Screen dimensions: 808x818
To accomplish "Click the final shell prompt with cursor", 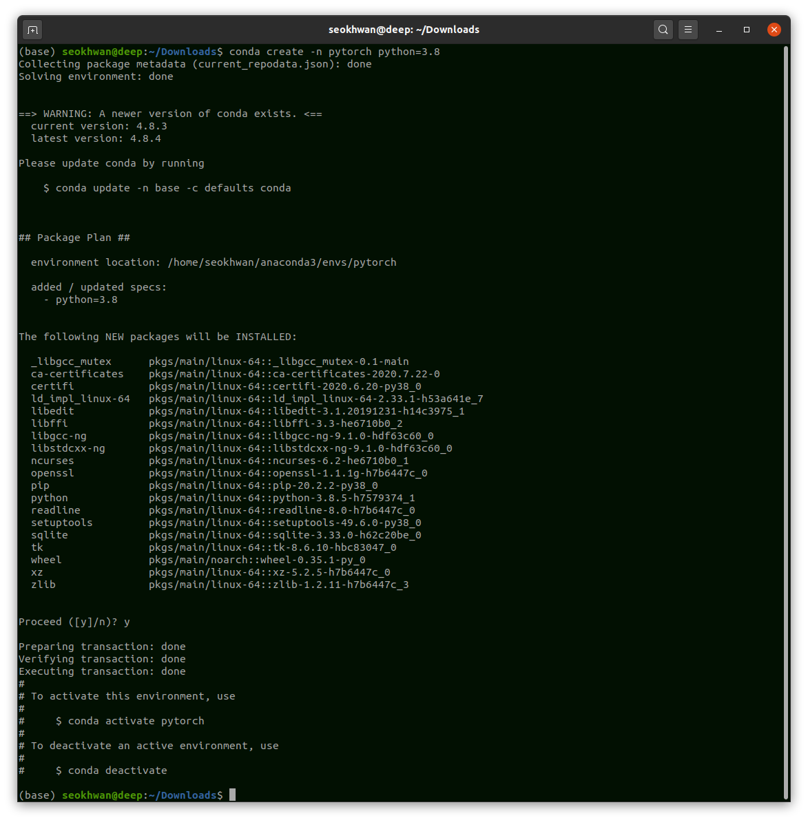I will [127, 795].
